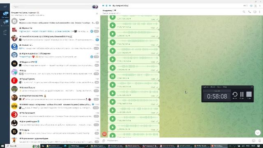Expand hidden system tray icons chevron

click(x=230, y=146)
